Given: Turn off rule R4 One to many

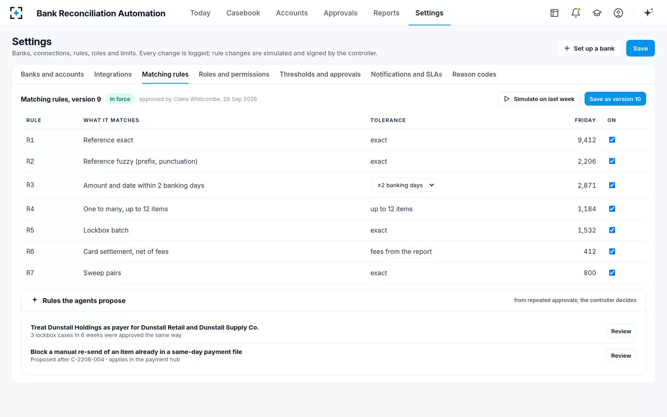Looking at the screenshot, I should pos(612,209).
